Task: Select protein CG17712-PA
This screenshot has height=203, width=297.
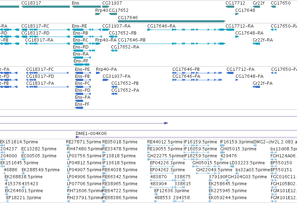Action: [x=240, y=69]
